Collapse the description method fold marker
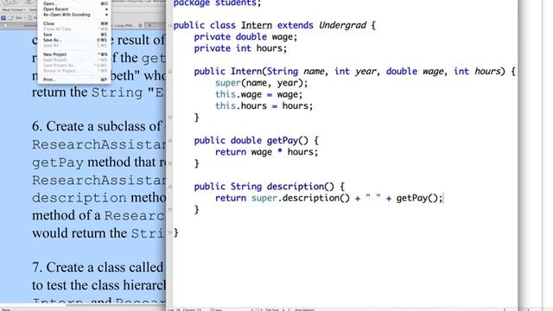The width and height of the screenshot is (553, 311). click(170, 187)
